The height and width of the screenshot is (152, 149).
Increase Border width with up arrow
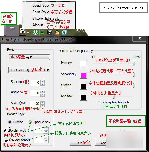click(x=46, y=129)
